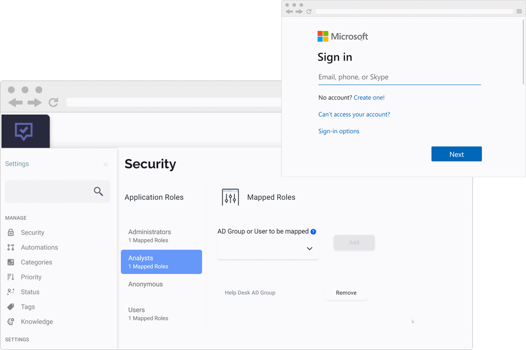This screenshot has height=350, width=526.
Task: Open Tags in Manage menu
Action: [x=28, y=306]
